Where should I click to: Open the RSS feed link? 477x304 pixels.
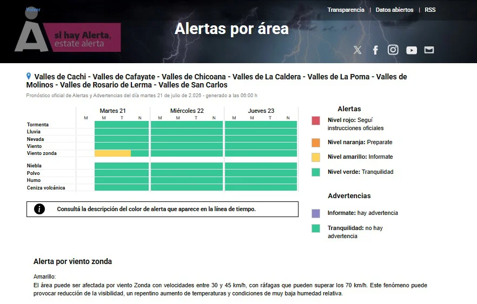(x=430, y=10)
